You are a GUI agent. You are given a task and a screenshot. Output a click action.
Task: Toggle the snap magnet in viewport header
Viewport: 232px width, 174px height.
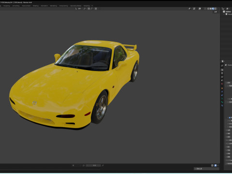tap(89, 9)
